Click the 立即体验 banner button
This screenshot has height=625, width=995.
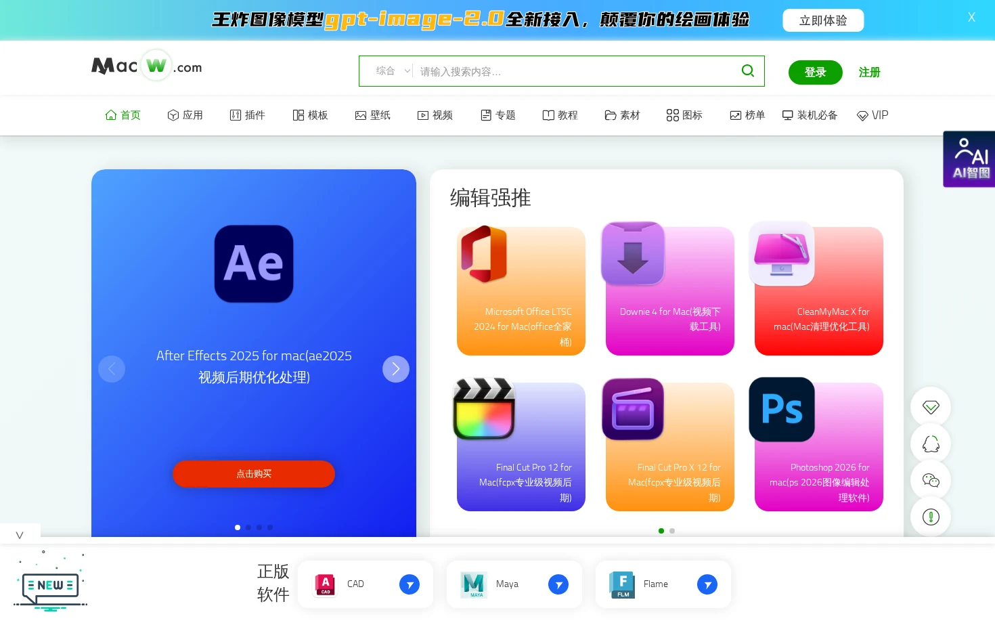[x=823, y=20]
